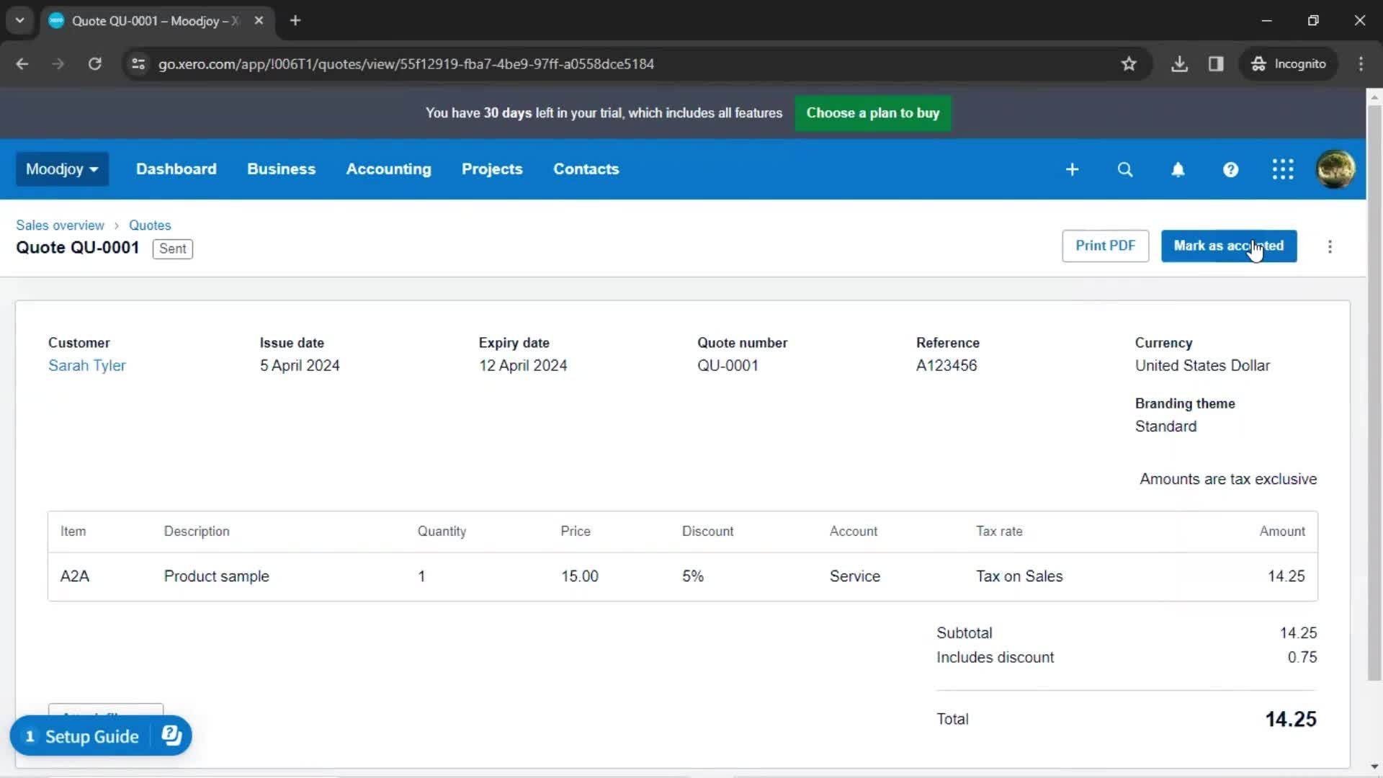This screenshot has width=1383, height=778.
Task: Click United States Dollar currency value
Action: 1202,366
